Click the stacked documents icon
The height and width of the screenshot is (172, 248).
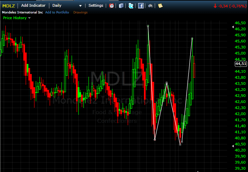121,6
